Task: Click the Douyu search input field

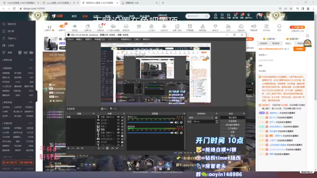Action: [x=195, y=16]
